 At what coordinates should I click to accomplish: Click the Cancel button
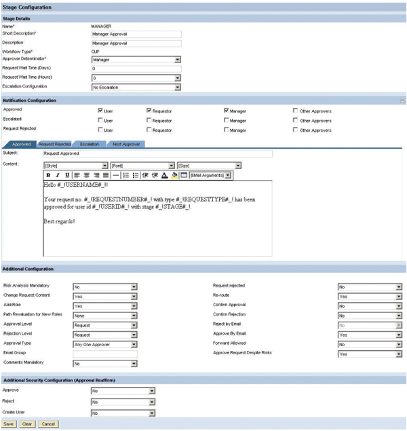(48, 424)
